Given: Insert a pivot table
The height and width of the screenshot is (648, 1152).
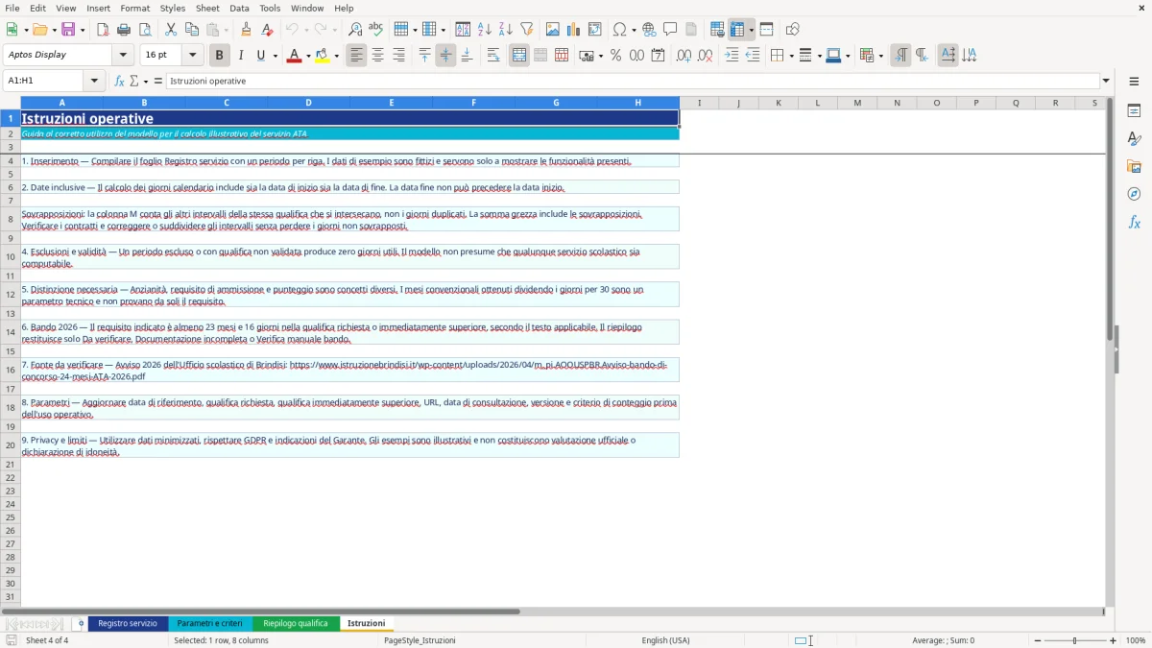Looking at the screenshot, I should coord(595,30).
